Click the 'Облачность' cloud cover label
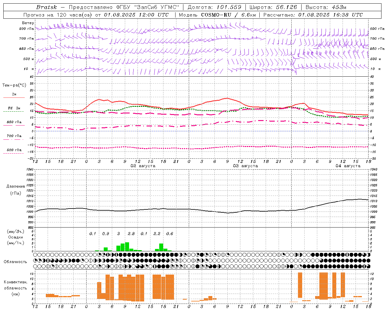 tap(15, 262)
